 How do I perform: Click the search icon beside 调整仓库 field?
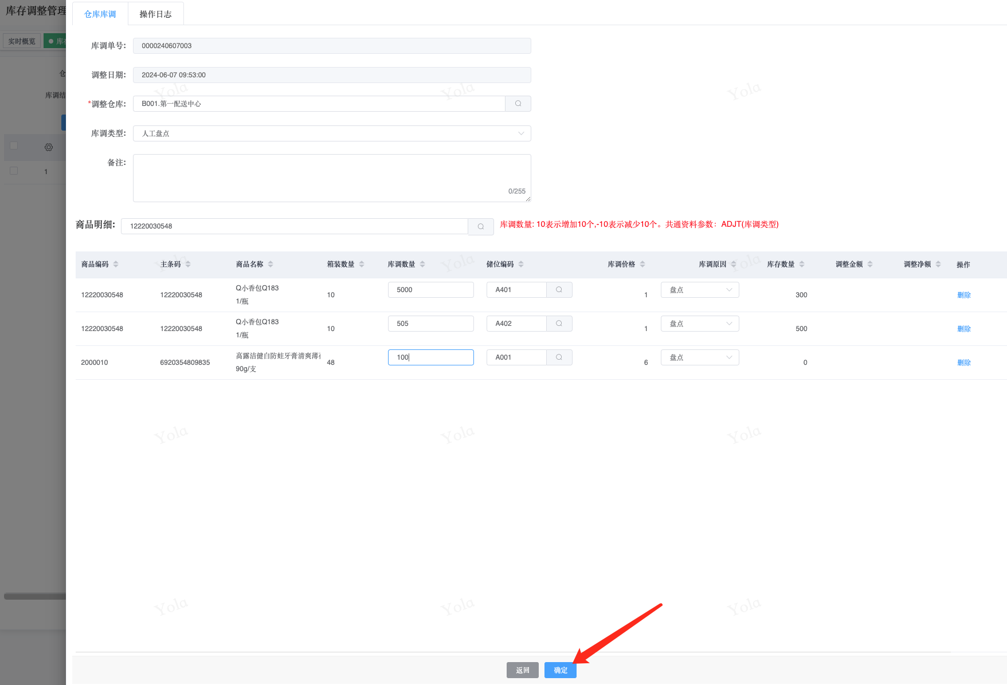(518, 104)
